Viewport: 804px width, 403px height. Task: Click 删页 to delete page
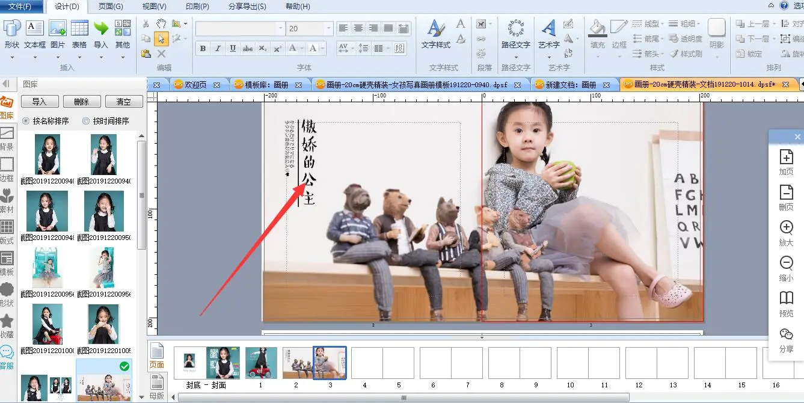pos(786,197)
